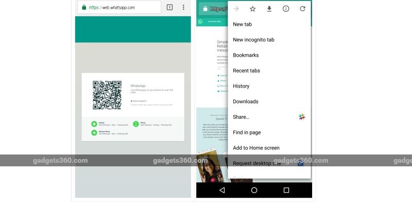
Task: Select Add to Home screen
Action: pyautogui.click(x=269, y=148)
